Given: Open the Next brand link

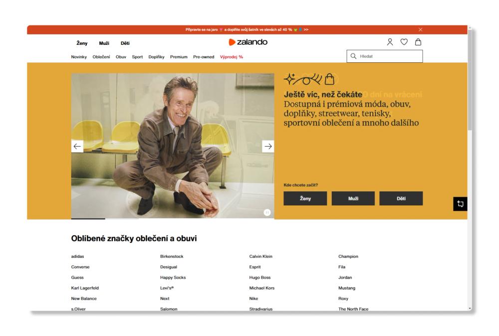Looking at the screenshot, I should click(165, 299).
